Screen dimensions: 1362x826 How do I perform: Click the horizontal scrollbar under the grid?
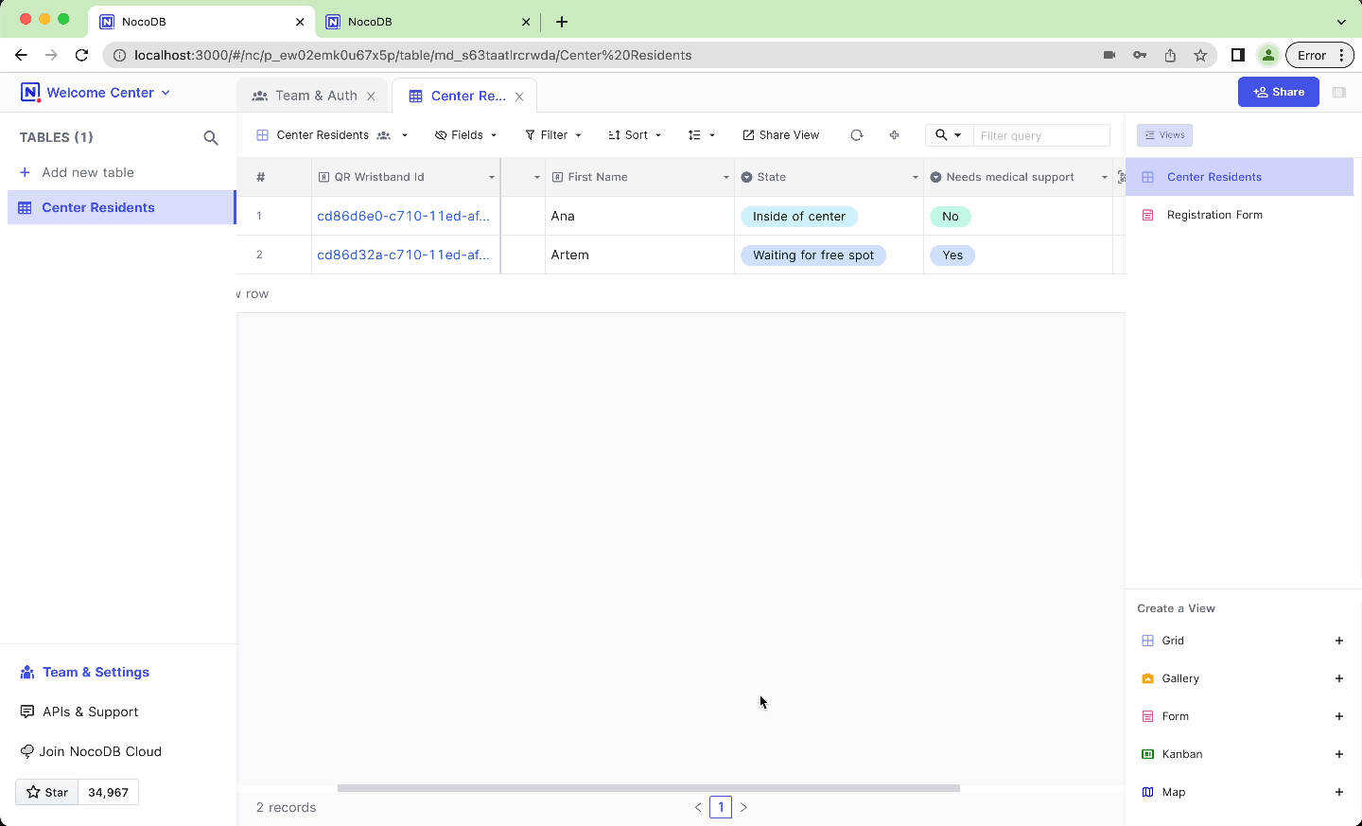pyautogui.click(x=649, y=787)
